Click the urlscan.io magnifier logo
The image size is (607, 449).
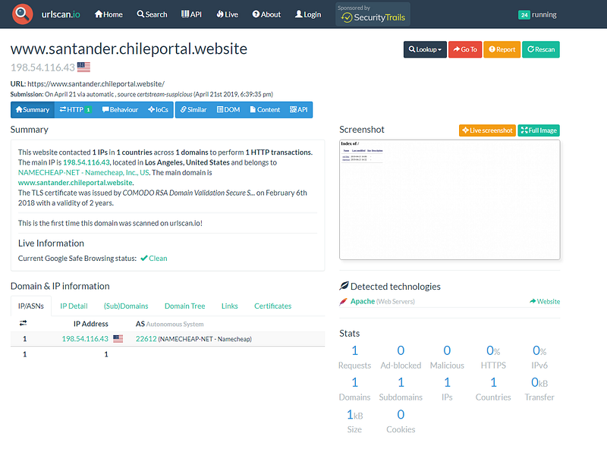coord(22,14)
